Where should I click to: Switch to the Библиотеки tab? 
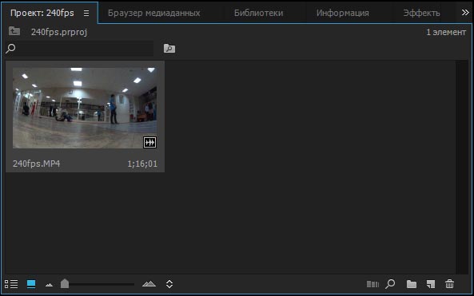click(258, 13)
